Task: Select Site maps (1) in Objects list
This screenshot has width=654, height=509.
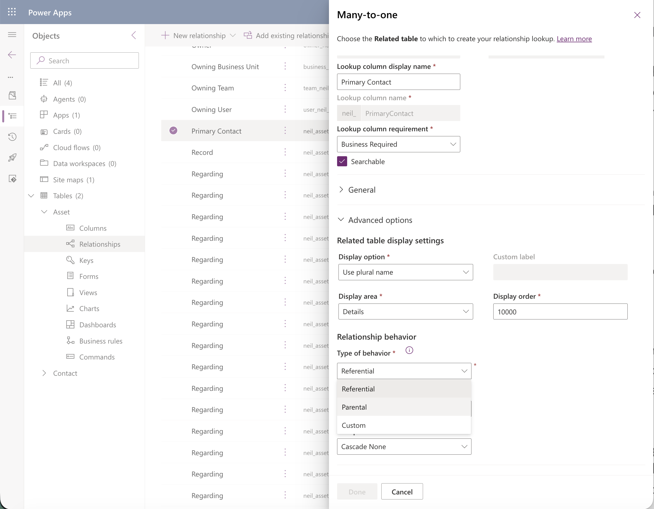Action: pos(74,180)
